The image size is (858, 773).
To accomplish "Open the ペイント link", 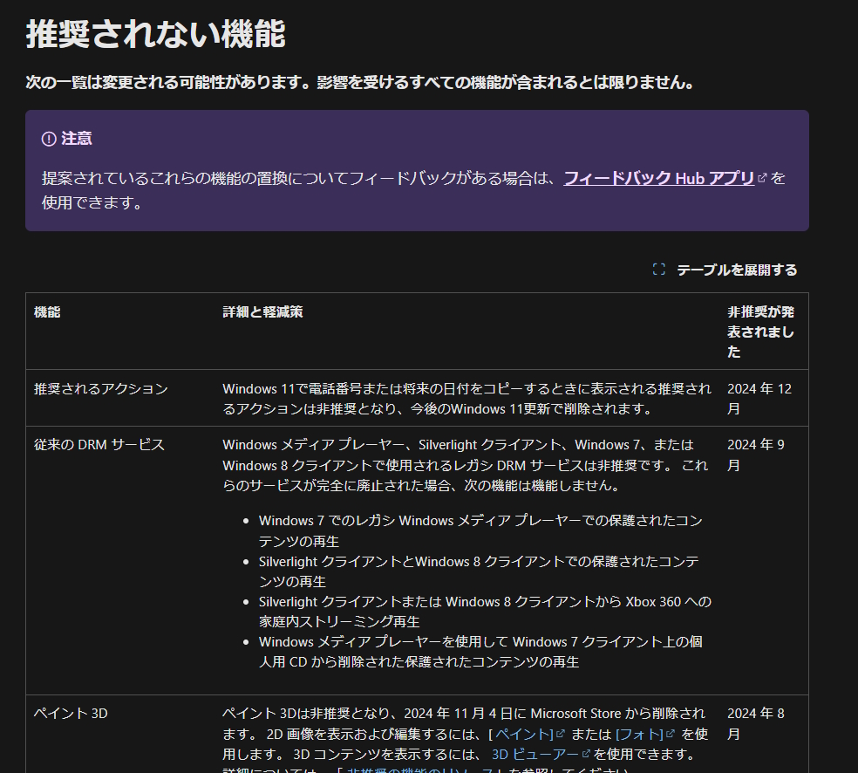I will click(x=523, y=734).
